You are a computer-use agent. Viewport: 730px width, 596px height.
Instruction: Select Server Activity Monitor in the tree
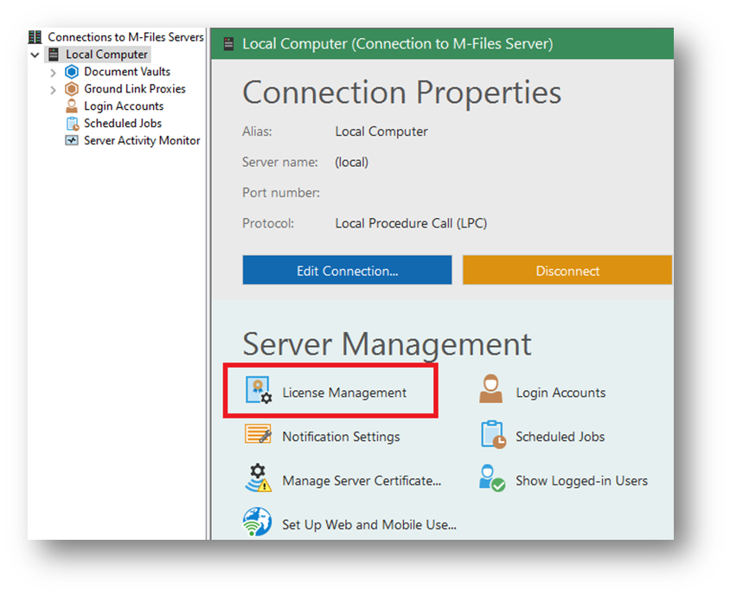point(142,141)
